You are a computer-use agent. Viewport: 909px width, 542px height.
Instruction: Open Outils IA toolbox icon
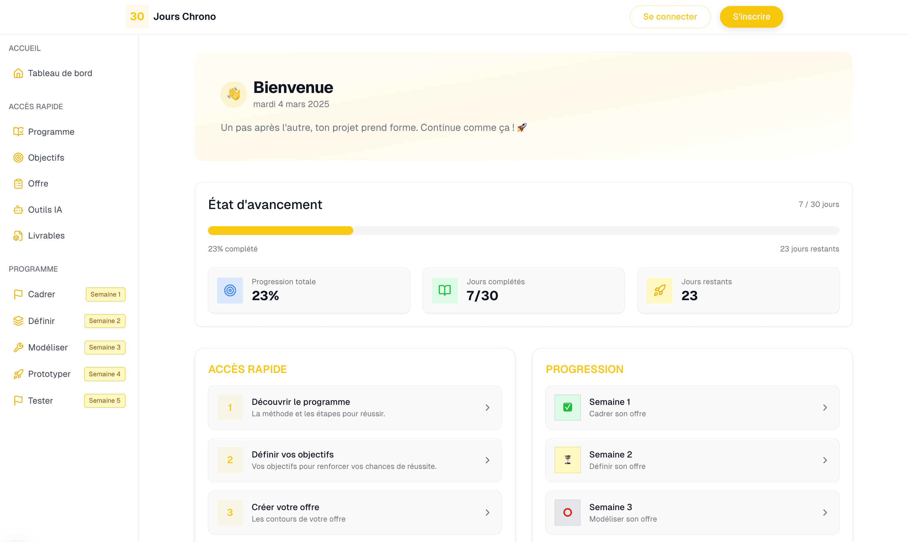coord(18,209)
